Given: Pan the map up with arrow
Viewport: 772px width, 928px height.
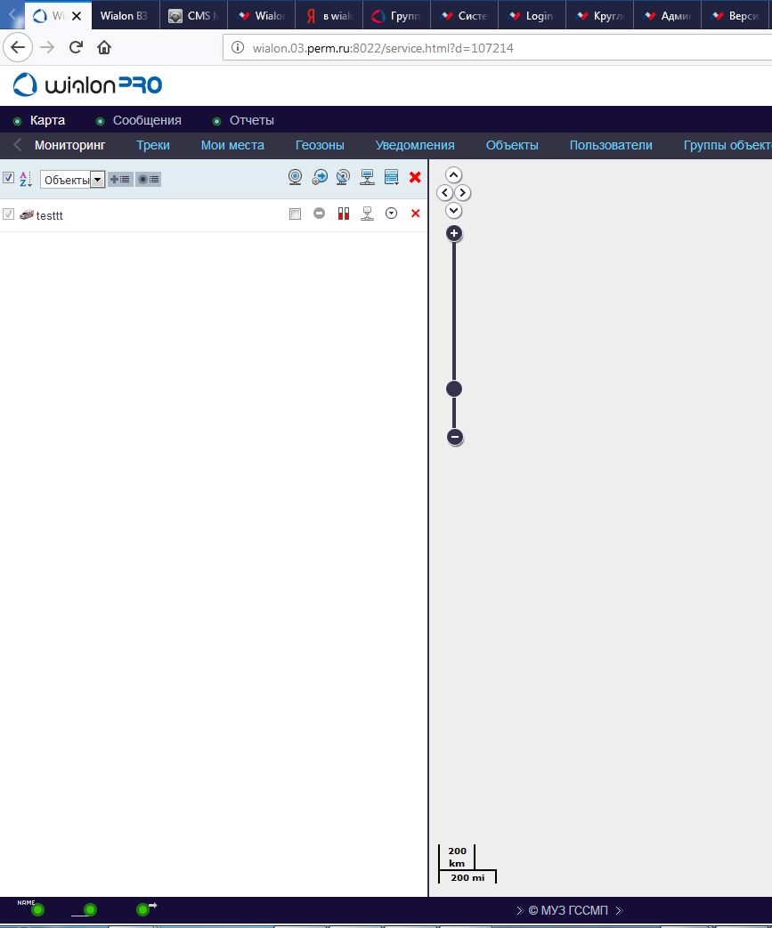Looking at the screenshot, I should pyautogui.click(x=454, y=175).
